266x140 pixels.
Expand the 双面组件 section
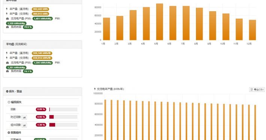pyautogui.click(x=9, y=133)
